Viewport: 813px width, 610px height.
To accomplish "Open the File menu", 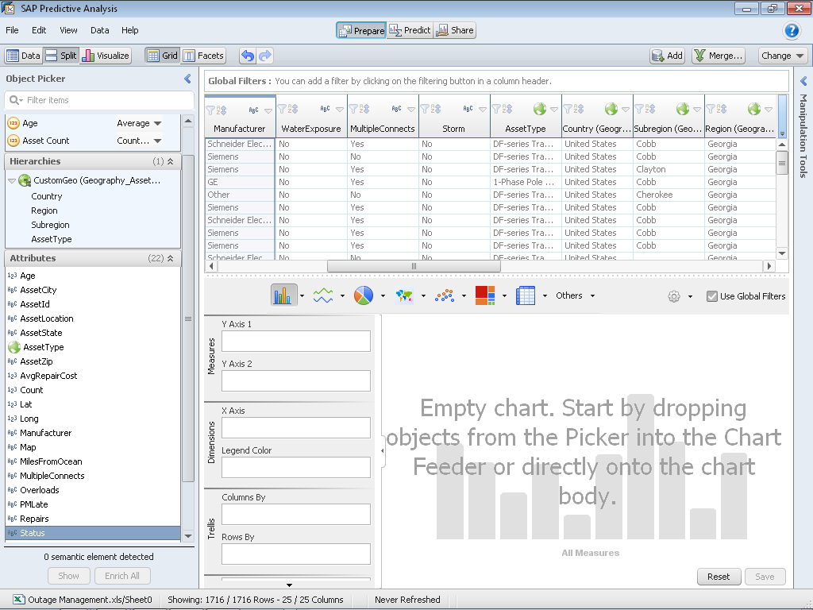I will click(12, 30).
